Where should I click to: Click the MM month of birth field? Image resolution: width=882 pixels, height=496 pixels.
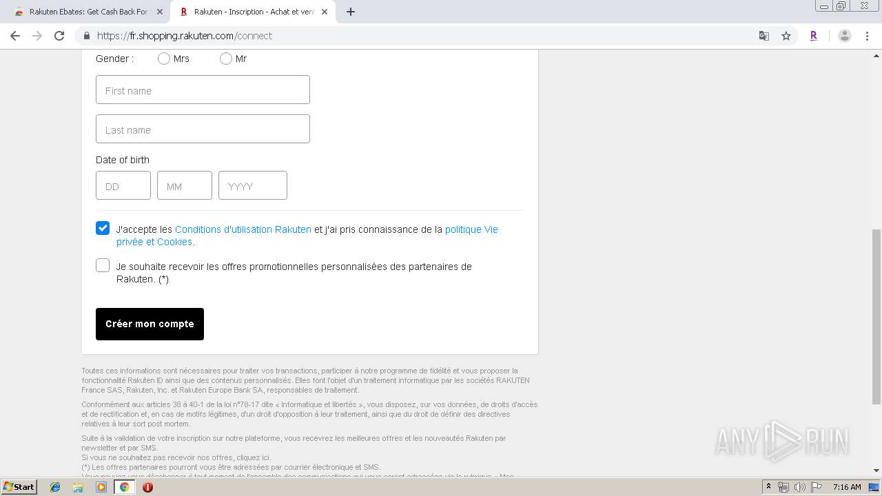click(185, 185)
